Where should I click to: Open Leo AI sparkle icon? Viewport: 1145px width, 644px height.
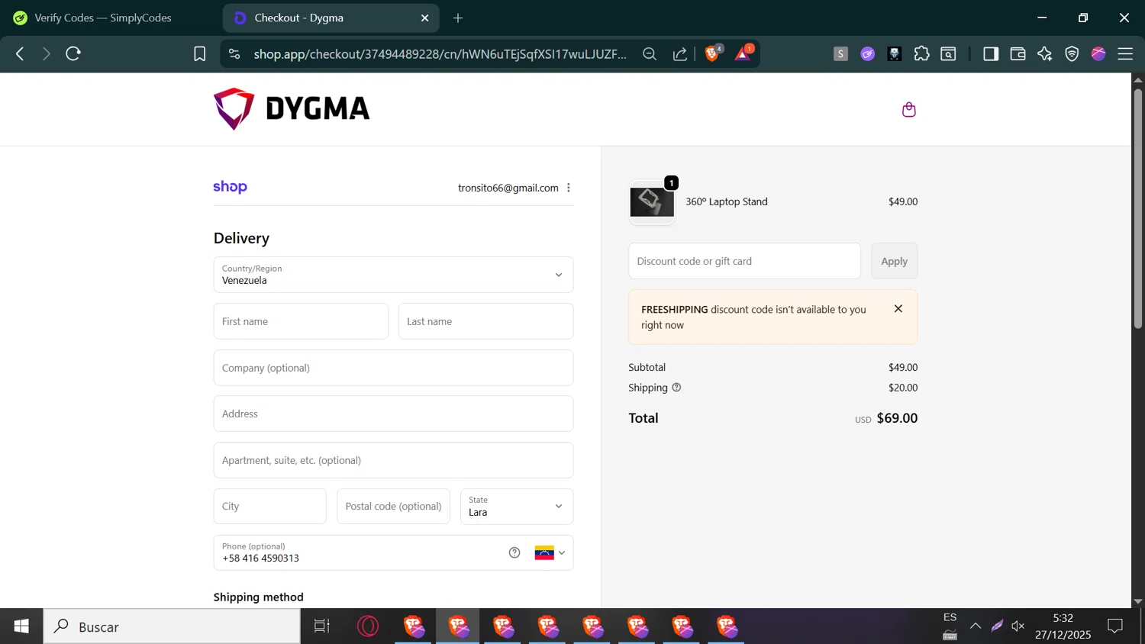click(x=1045, y=53)
